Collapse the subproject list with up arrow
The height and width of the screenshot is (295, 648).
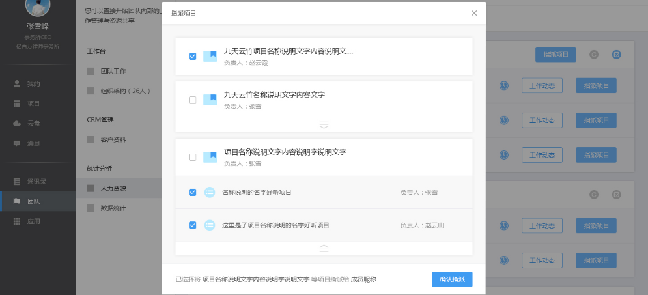coord(324,248)
